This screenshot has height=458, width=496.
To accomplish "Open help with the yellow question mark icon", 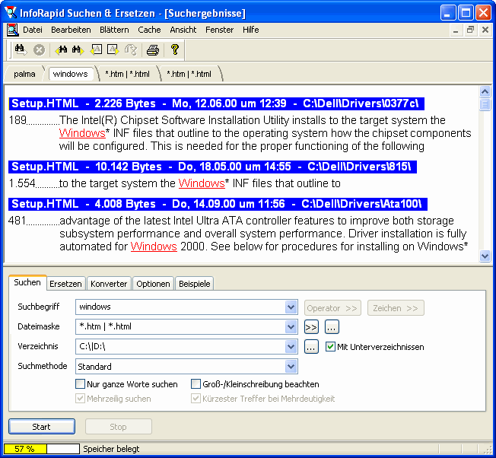I will click(175, 49).
